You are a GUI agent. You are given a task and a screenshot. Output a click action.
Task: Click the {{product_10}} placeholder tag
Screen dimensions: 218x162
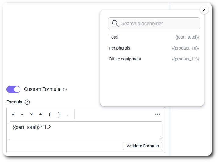185,48
